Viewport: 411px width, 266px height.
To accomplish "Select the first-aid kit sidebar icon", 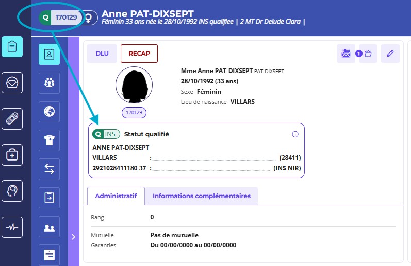I will [12, 155].
